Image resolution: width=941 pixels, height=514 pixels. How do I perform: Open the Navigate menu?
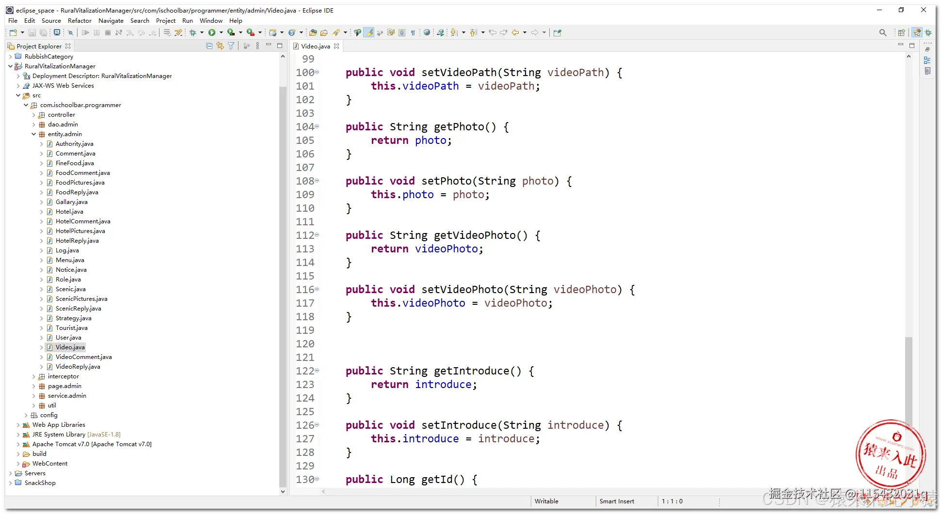111,20
